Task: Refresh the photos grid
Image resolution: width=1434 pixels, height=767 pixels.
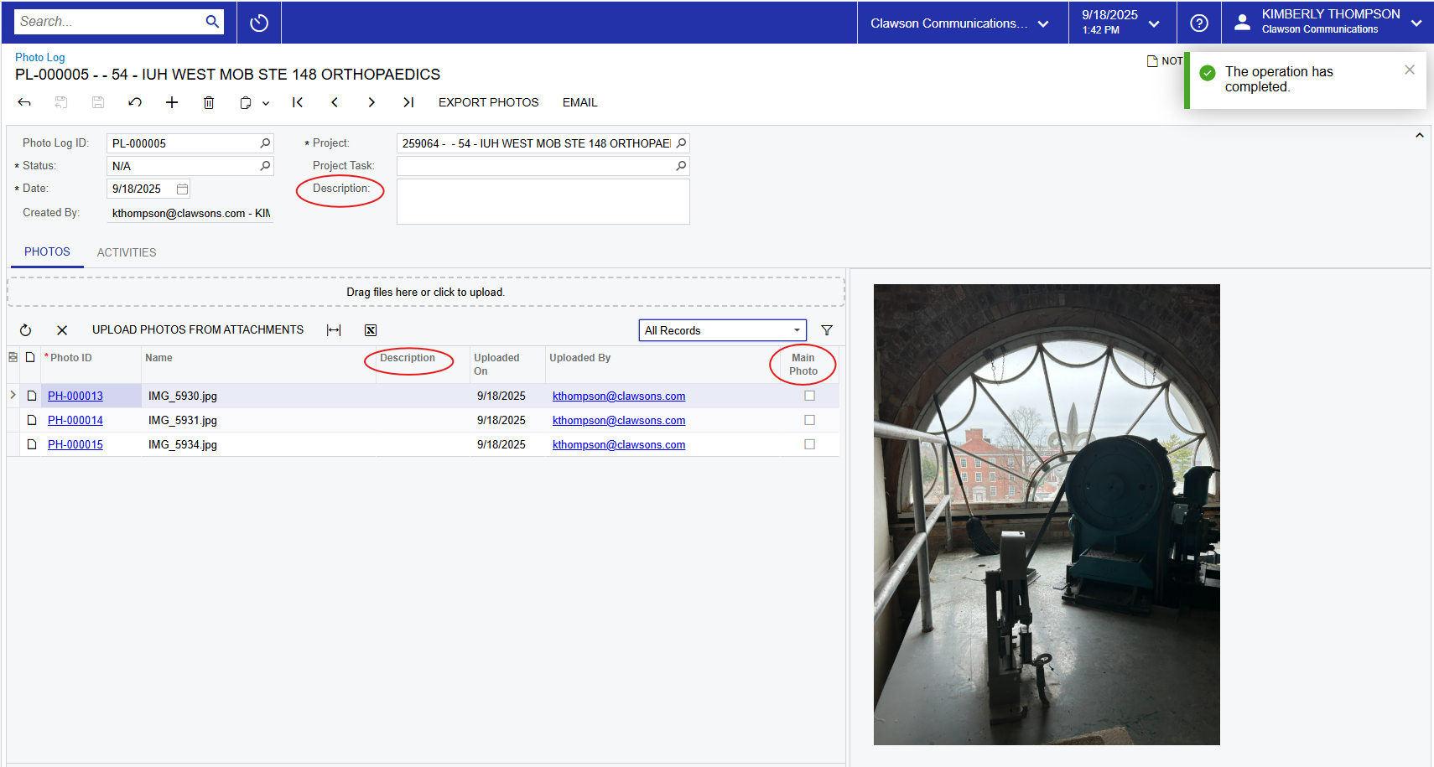Action: tap(25, 330)
